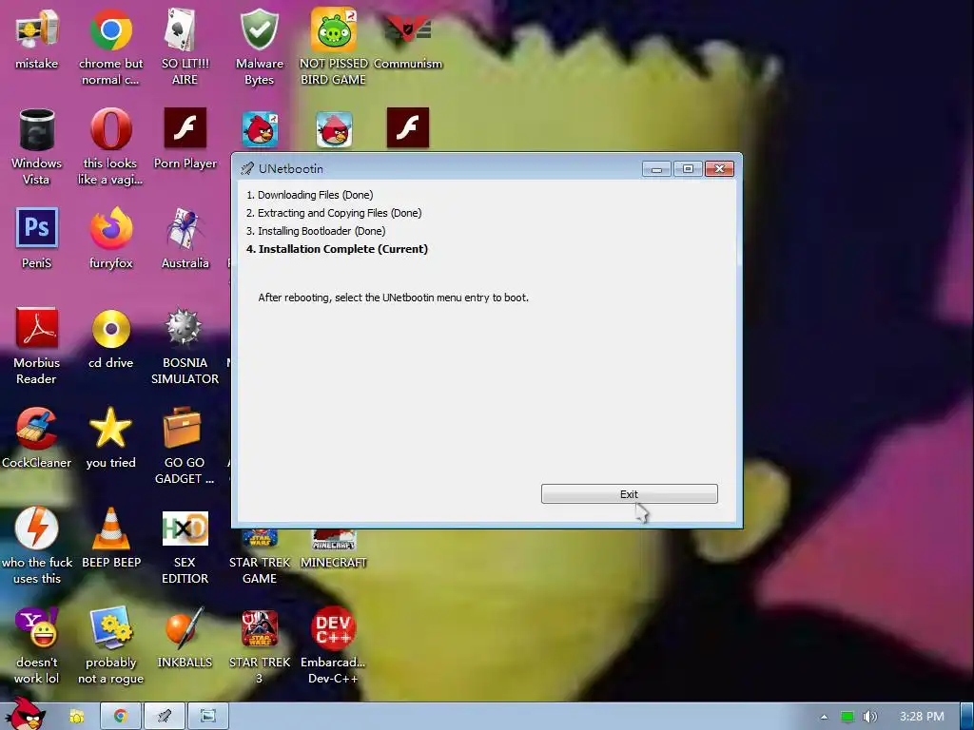Image resolution: width=974 pixels, height=730 pixels.
Task: Maximize the UNetbootin window
Action: coord(688,169)
